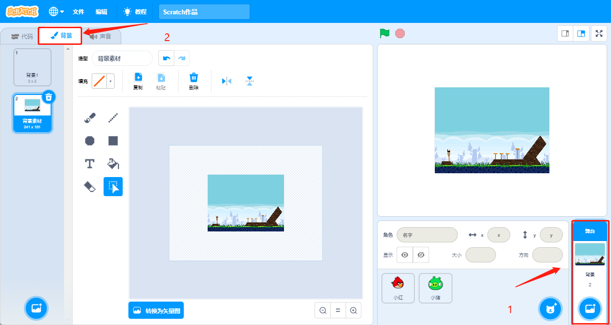Click the redo arrow

(181, 58)
